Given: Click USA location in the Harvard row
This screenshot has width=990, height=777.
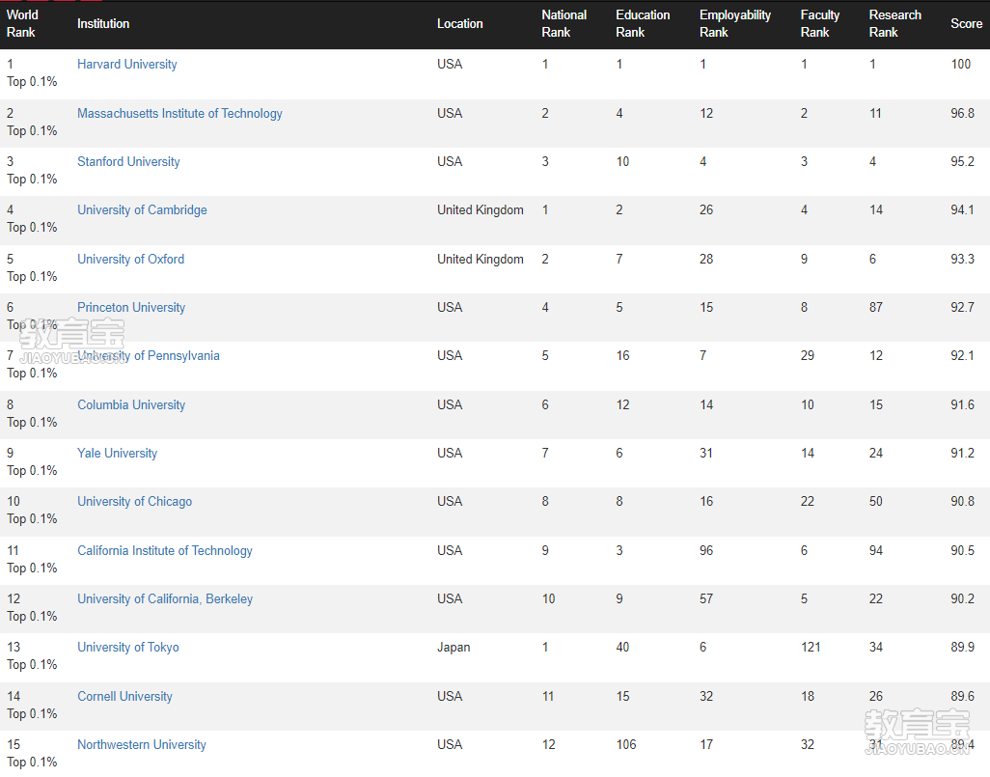Looking at the screenshot, I should coord(450,65).
